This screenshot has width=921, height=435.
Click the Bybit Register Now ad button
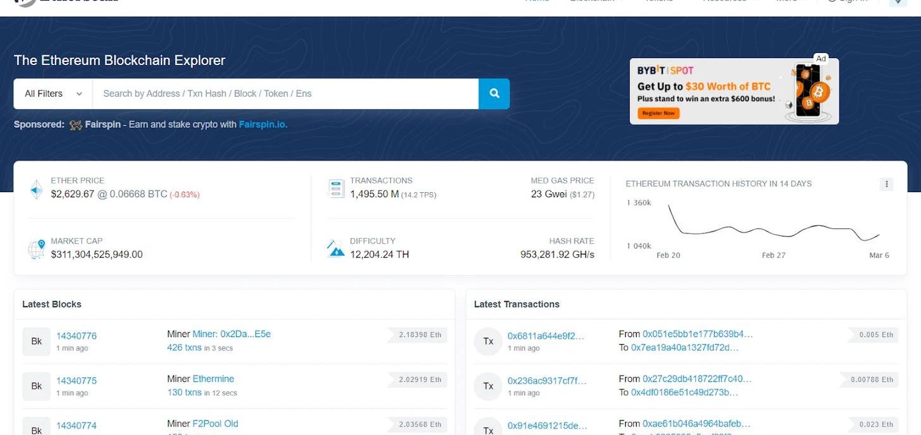(658, 113)
